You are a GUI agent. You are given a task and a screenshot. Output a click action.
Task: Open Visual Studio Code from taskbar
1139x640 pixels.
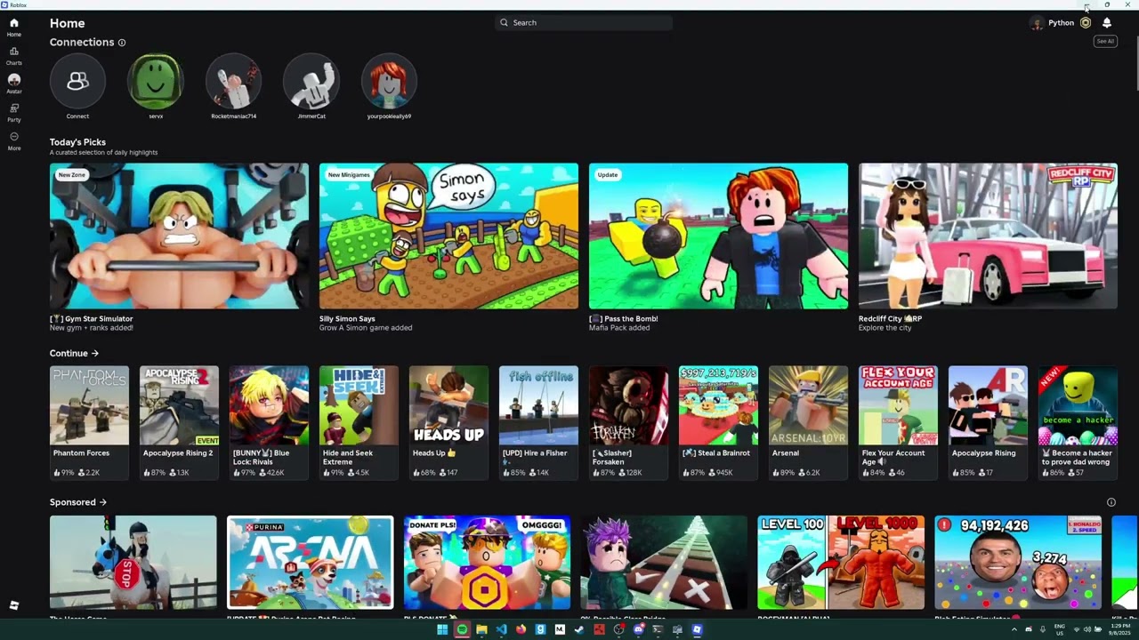click(501, 630)
